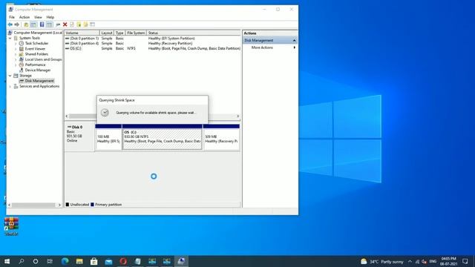Sort by the Status column header
The height and width of the screenshot is (267, 475).
pos(194,33)
